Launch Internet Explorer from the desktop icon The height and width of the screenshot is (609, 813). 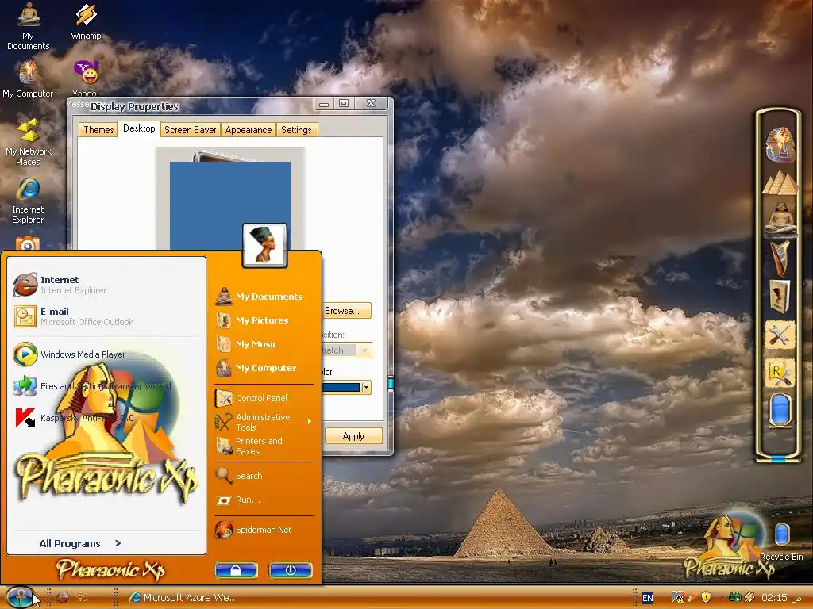click(28, 201)
